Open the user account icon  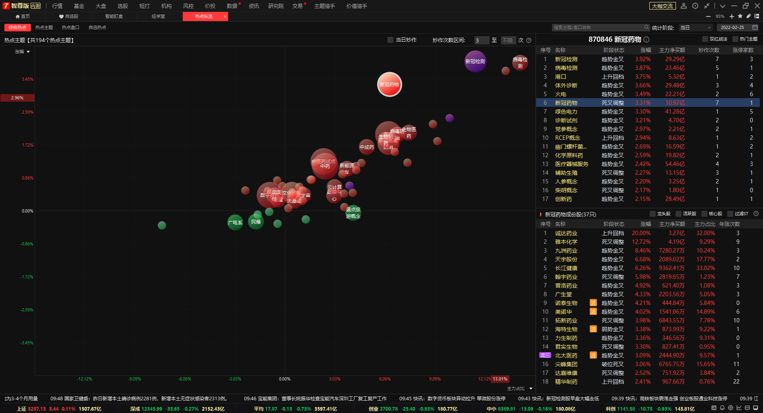684,6
